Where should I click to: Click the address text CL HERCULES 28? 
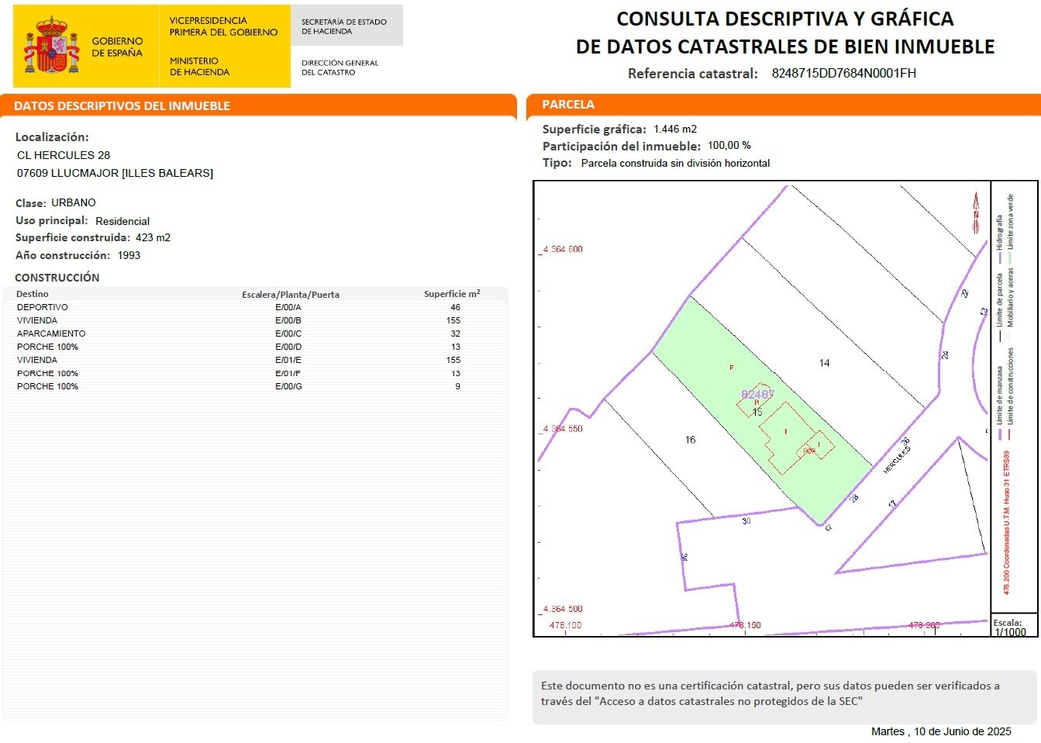click(64, 155)
